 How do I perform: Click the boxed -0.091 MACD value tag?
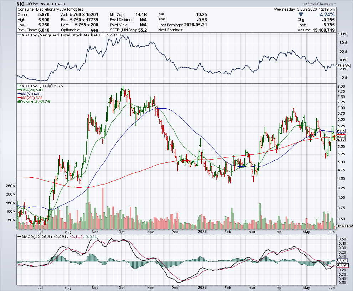342,265
